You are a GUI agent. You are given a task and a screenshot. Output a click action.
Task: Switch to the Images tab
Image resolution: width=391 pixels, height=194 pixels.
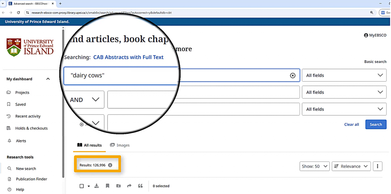click(120, 145)
